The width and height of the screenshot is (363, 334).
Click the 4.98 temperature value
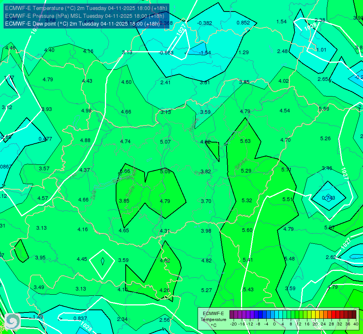[86, 111]
